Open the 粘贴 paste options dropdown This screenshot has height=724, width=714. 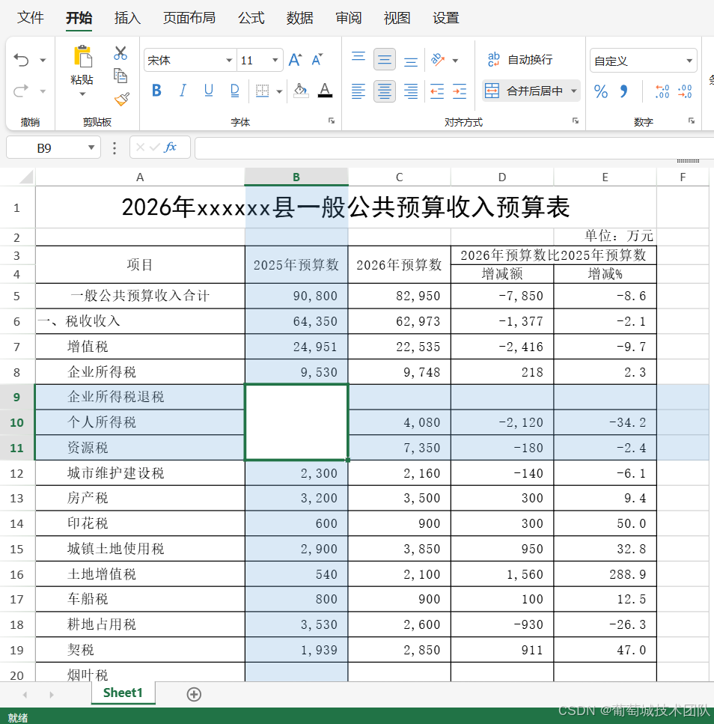coord(82,94)
